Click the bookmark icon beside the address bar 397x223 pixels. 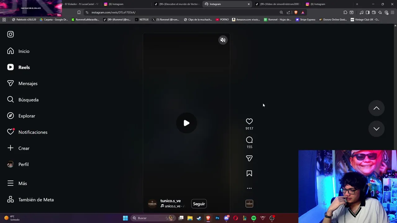[79, 12]
